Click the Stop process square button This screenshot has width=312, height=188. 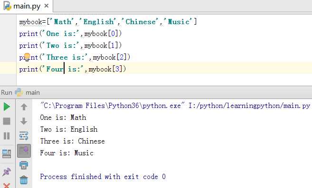coord(7,121)
